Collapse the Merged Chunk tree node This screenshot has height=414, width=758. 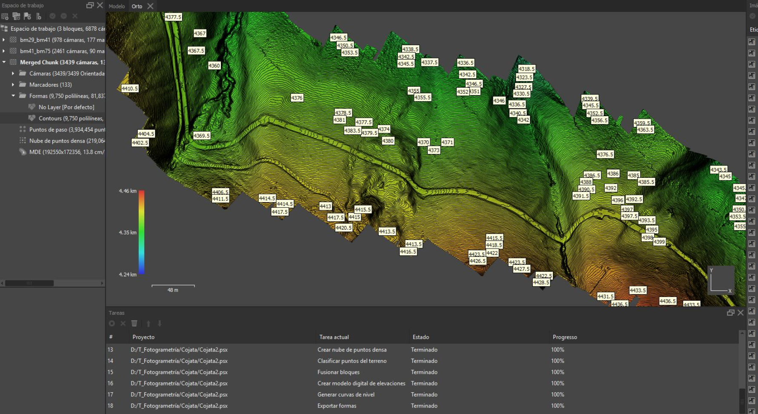point(4,62)
